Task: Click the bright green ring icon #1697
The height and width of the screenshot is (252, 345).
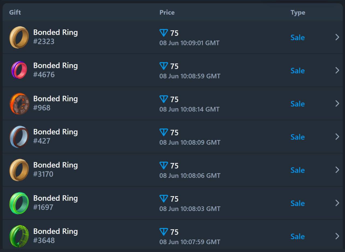Action: [x=19, y=203]
